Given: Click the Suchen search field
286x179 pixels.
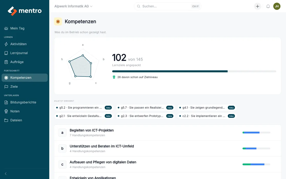Looking at the screenshot, I should click(x=168, y=6).
